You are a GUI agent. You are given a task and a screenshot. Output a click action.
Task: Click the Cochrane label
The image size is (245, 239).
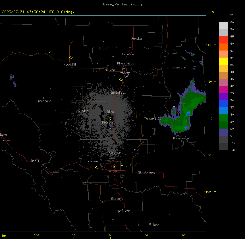pyautogui.click(x=92, y=161)
